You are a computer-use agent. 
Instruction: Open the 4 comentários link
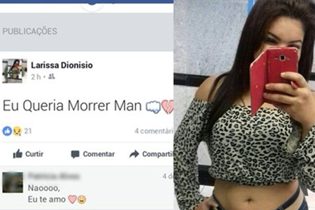(154, 131)
